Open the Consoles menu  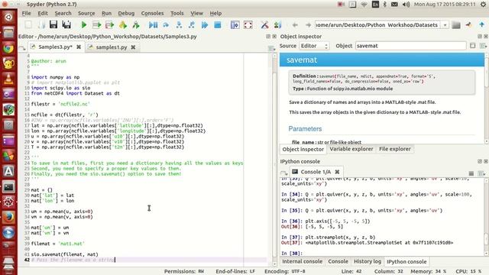pos(152,13)
